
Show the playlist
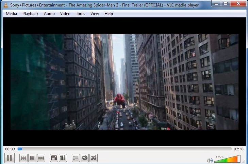point(76,158)
